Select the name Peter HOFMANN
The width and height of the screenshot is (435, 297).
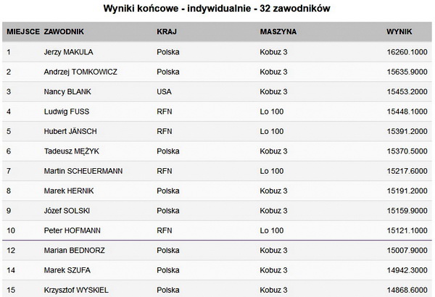(71, 230)
